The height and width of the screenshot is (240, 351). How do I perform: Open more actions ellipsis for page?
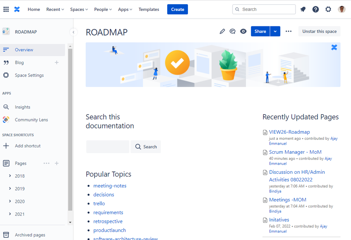tap(288, 31)
